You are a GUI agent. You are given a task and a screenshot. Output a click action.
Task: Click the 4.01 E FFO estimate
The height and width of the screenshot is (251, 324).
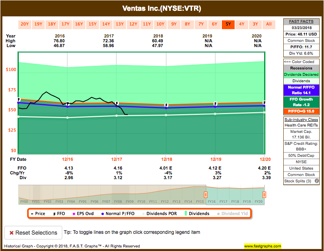point(166,168)
